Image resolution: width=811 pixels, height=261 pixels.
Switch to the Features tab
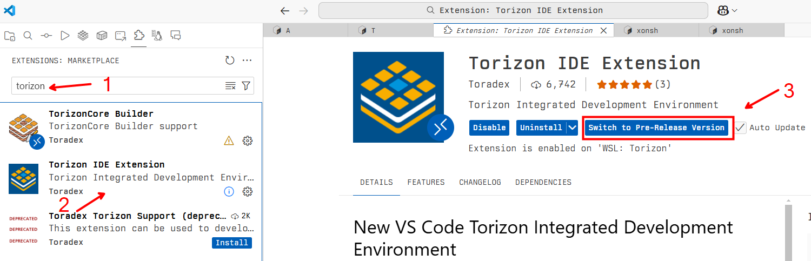[x=426, y=182]
